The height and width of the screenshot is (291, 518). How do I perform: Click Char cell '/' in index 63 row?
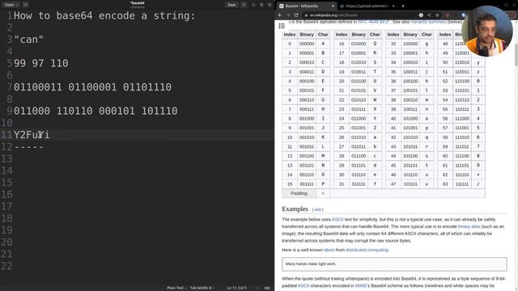tap(478, 184)
